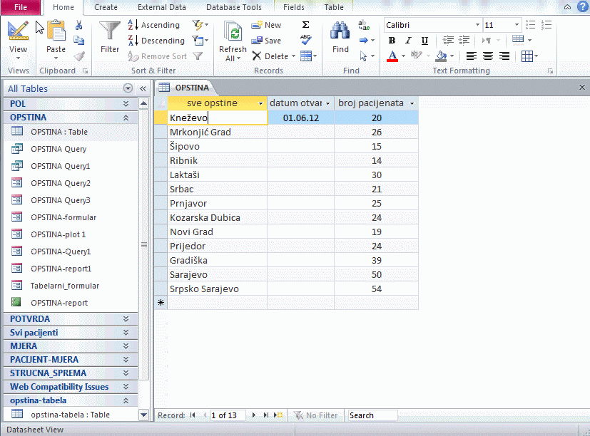Click the Save record button
The width and height of the screenshot is (590, 436).
pos(267,41)
